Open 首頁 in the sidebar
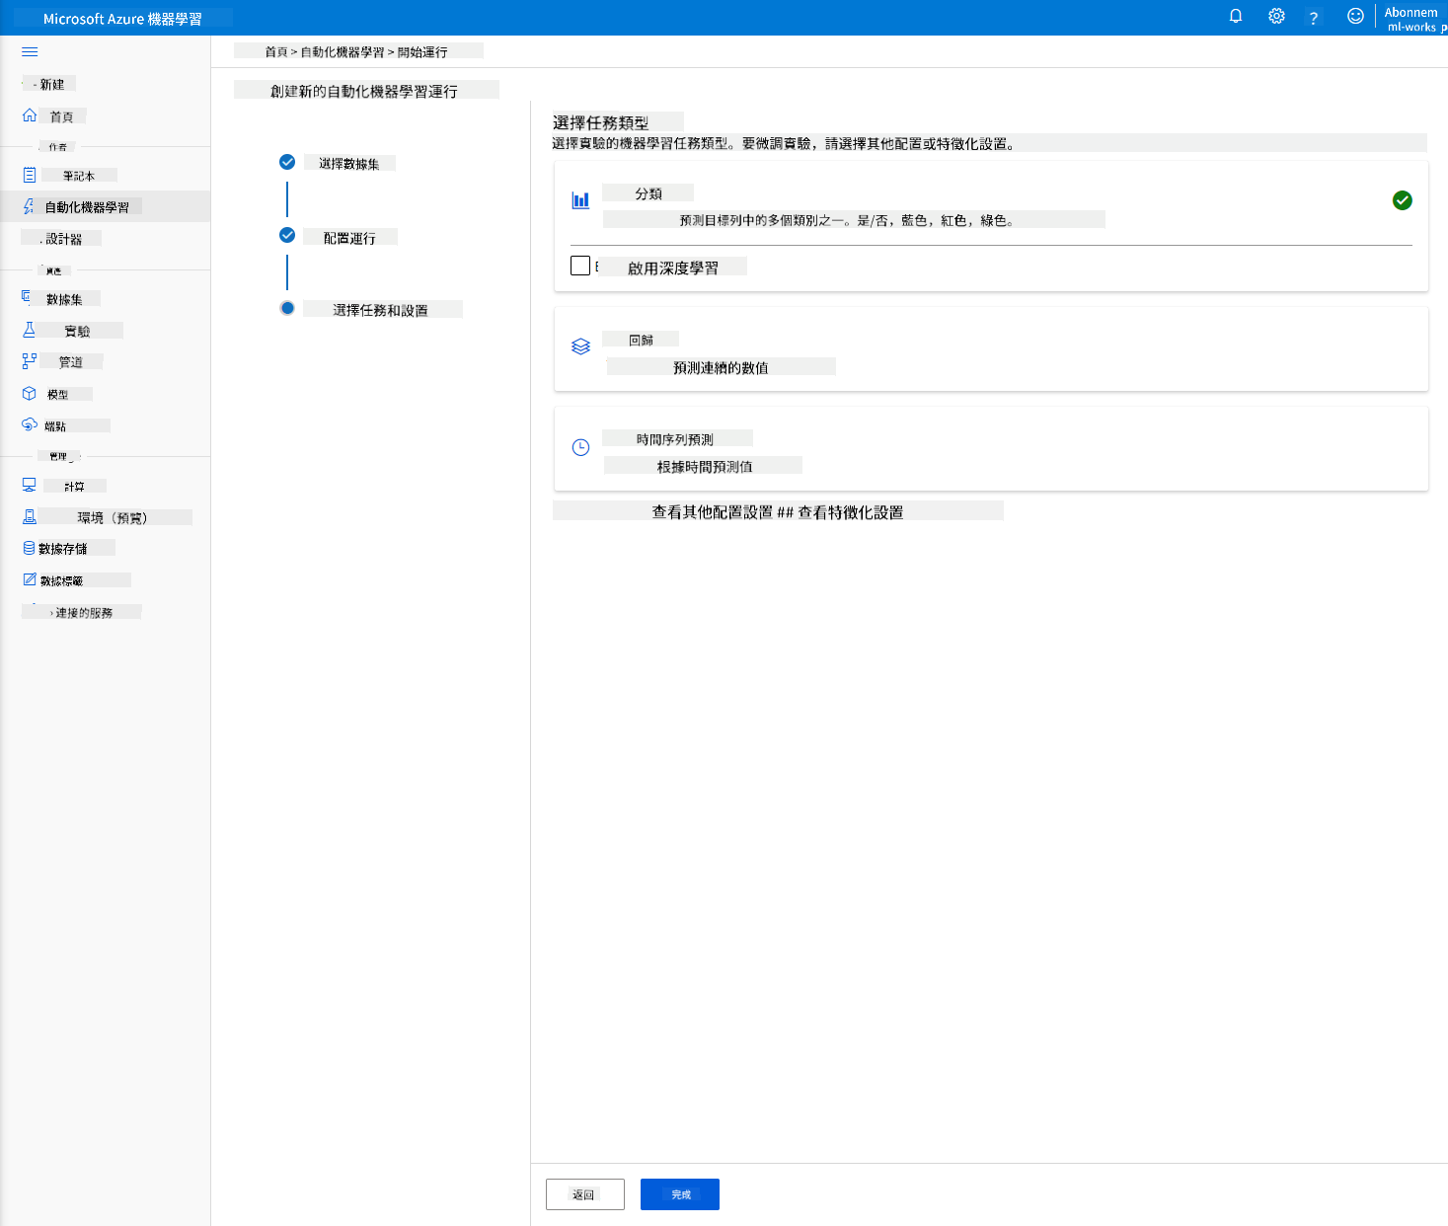This screenshot has height=1226, width=1448. coord(62,116)
